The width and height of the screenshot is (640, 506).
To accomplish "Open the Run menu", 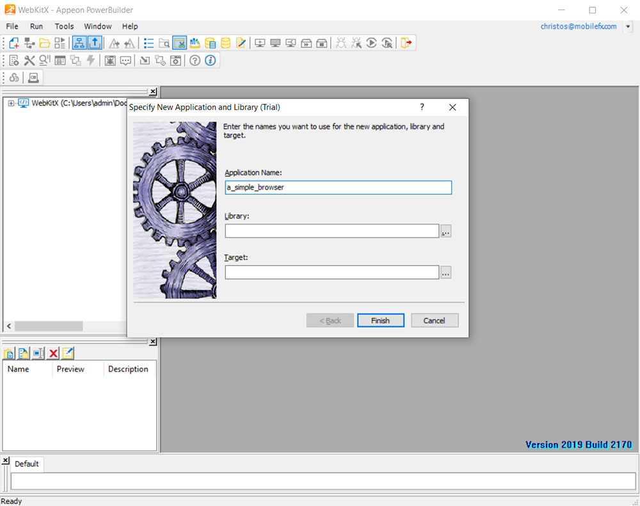I will [x=36, y=26].
